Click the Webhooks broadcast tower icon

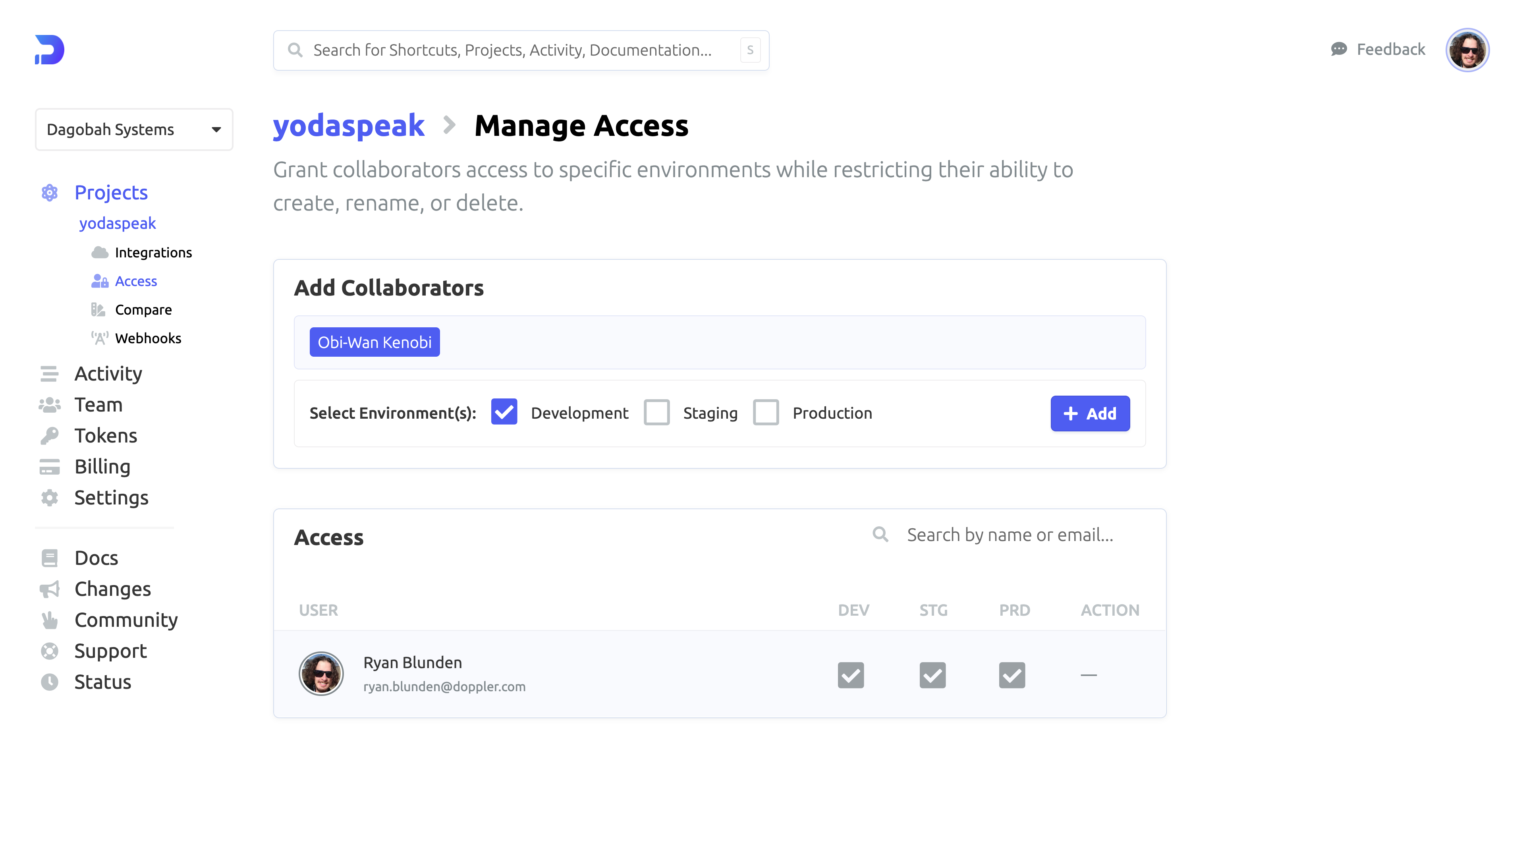pyautogui.click(x=99, y=338)
